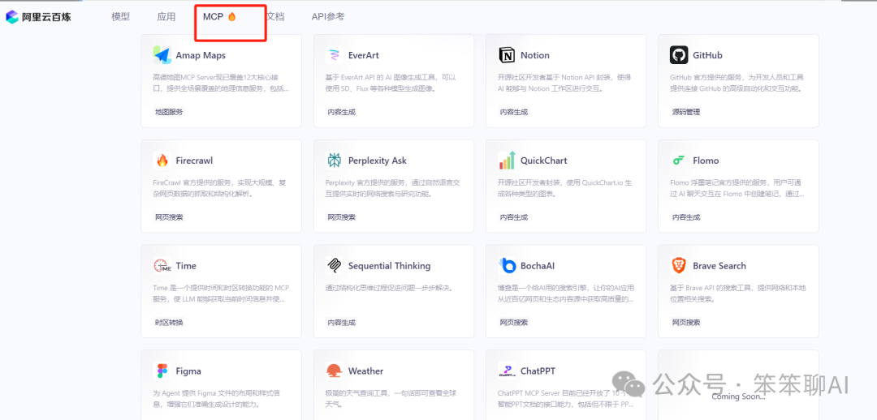Click the Time card description text
The width and height of the screenshot is (877, 420).
point(221,294)
